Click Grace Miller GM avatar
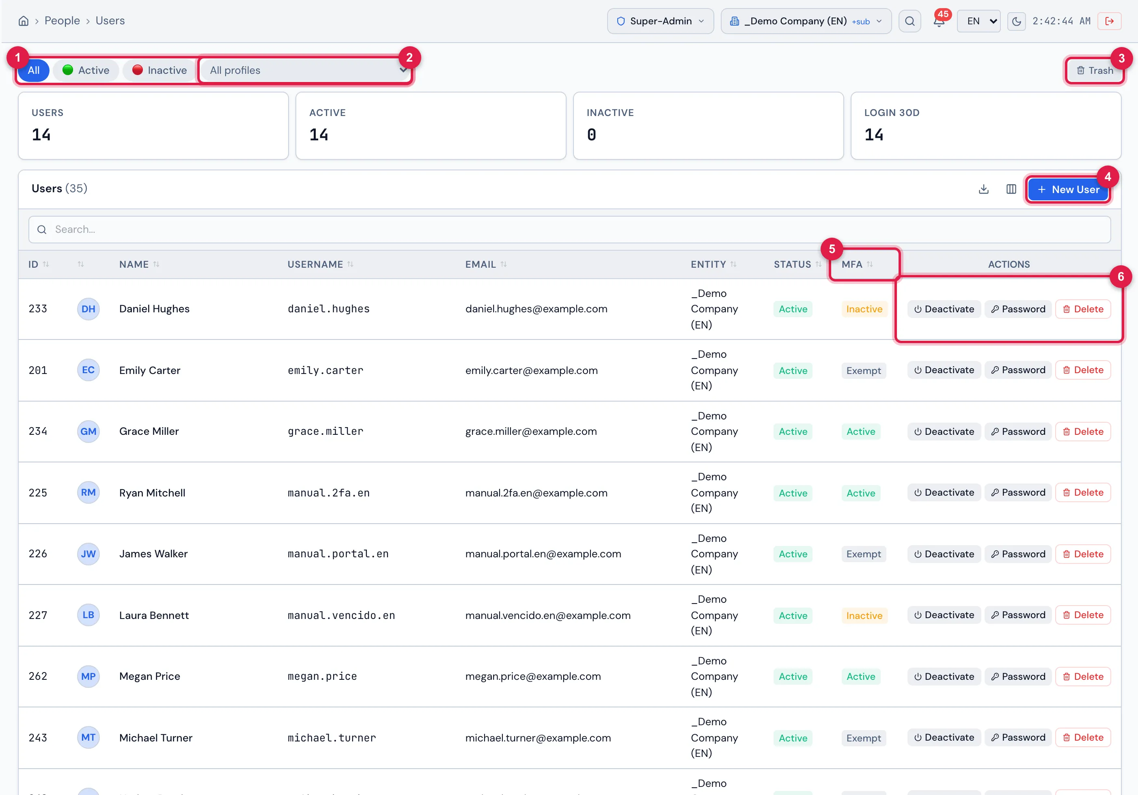Screen dimensions: 1138x795 point(88,432)
